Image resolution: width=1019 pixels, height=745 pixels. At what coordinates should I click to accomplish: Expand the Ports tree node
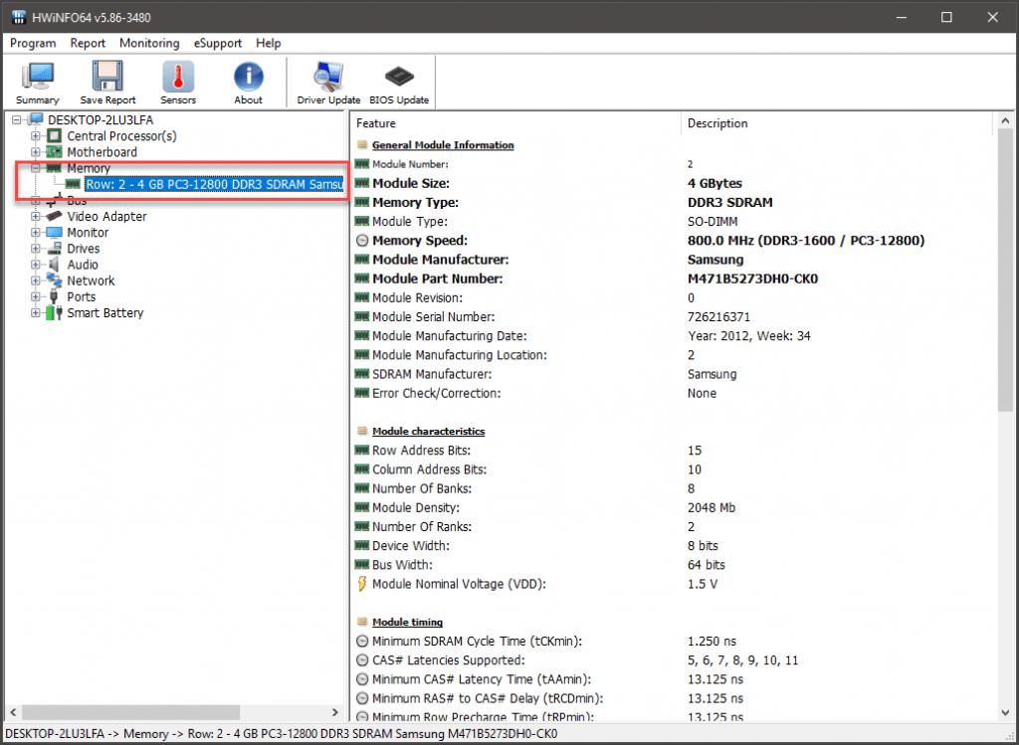coord(36,296)
